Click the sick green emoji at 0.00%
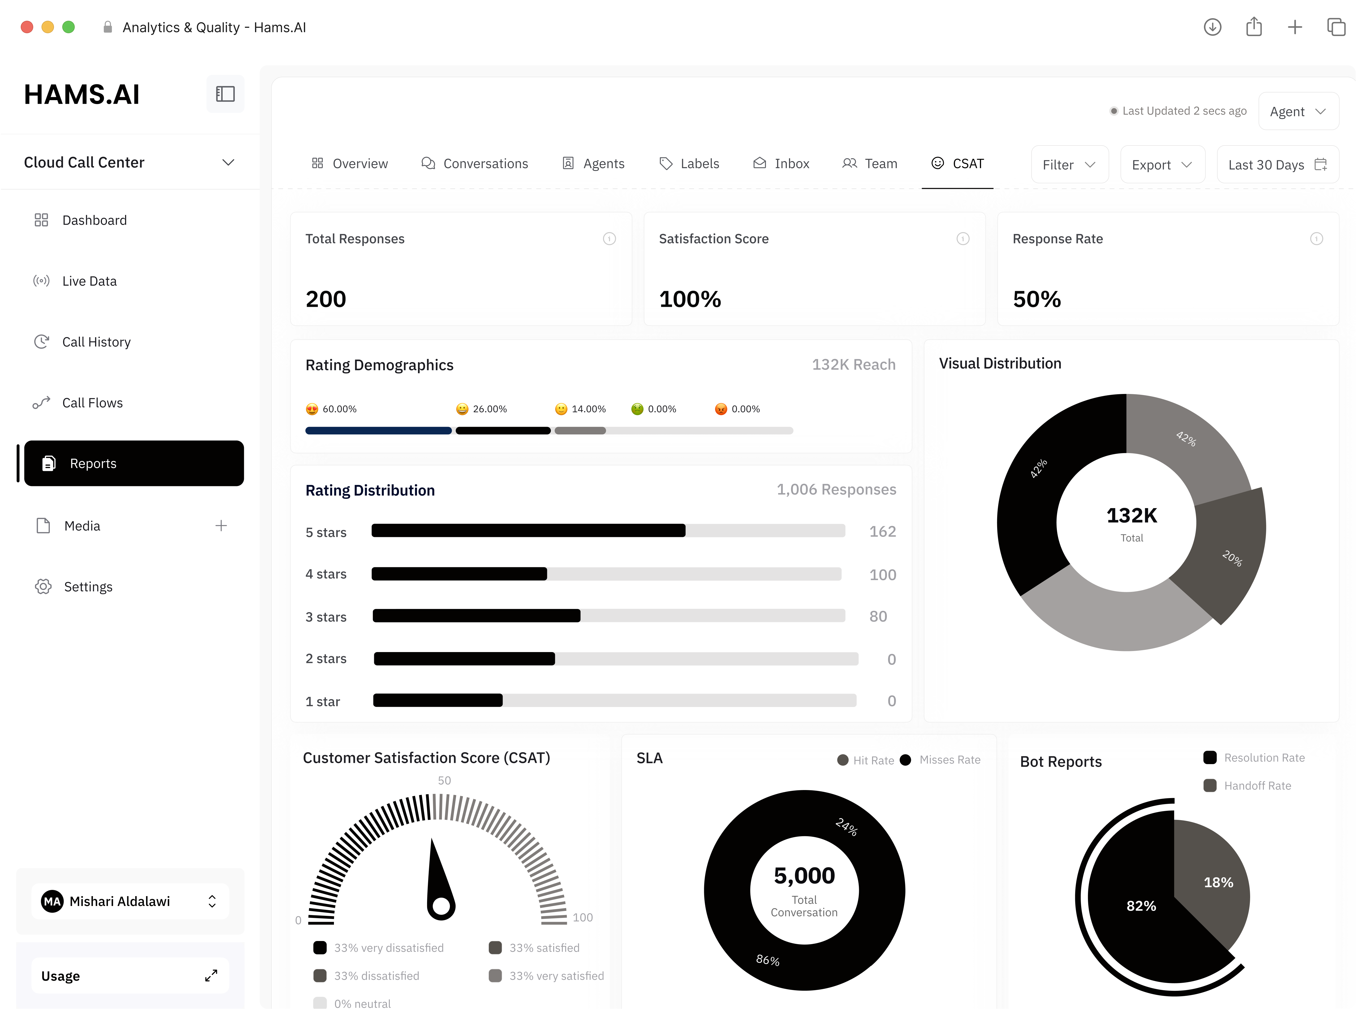The width and height of the screenshot is (1370, 1024). 637,409
